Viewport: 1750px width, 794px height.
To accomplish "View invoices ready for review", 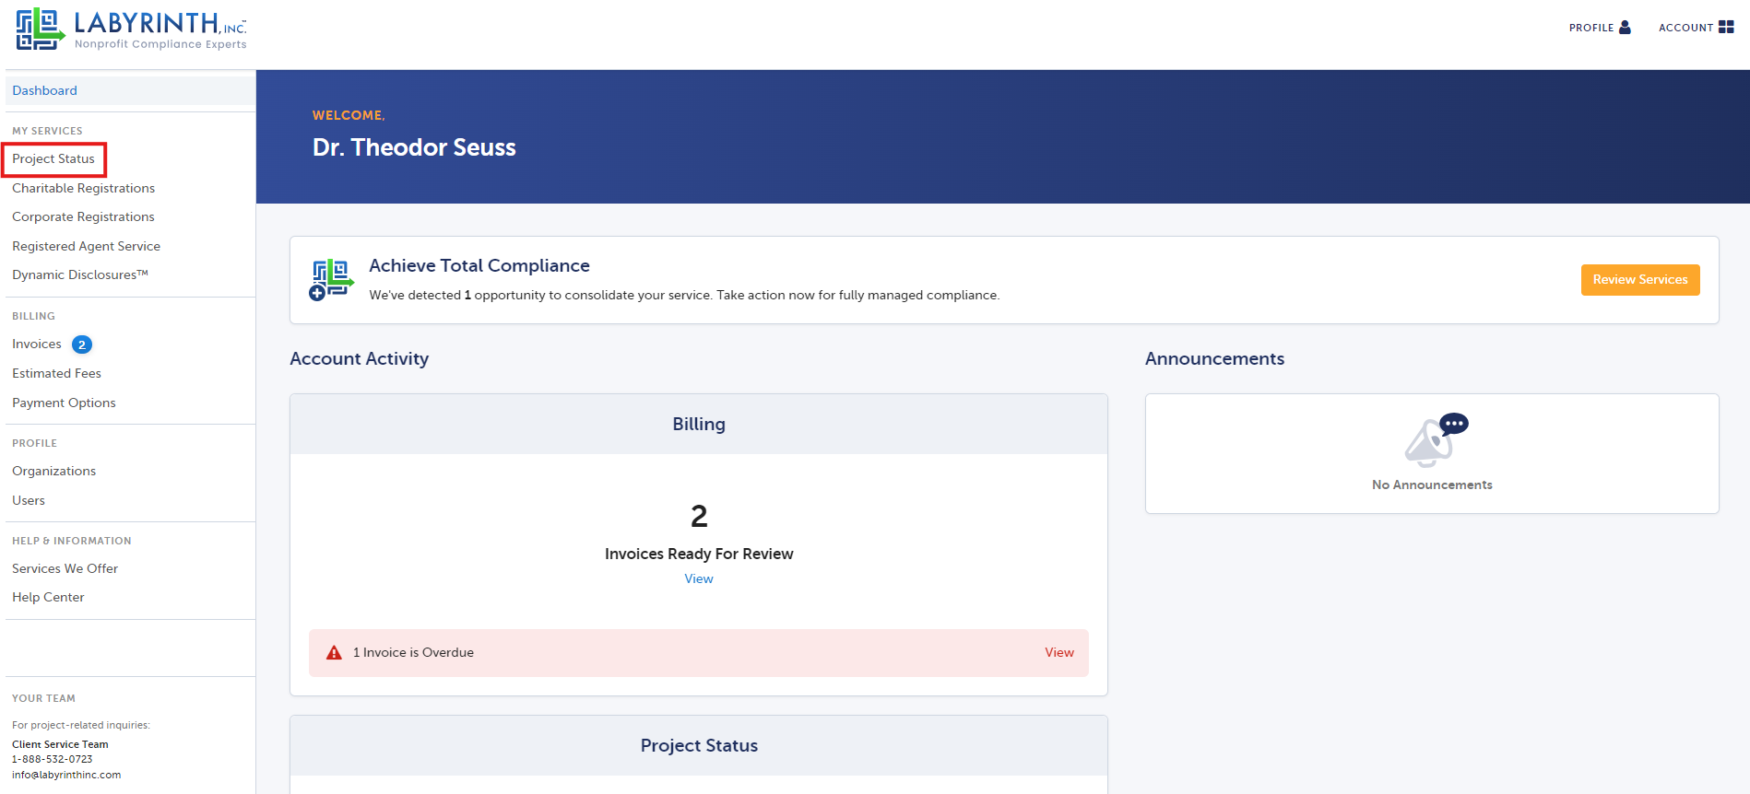I will point(699,578).
